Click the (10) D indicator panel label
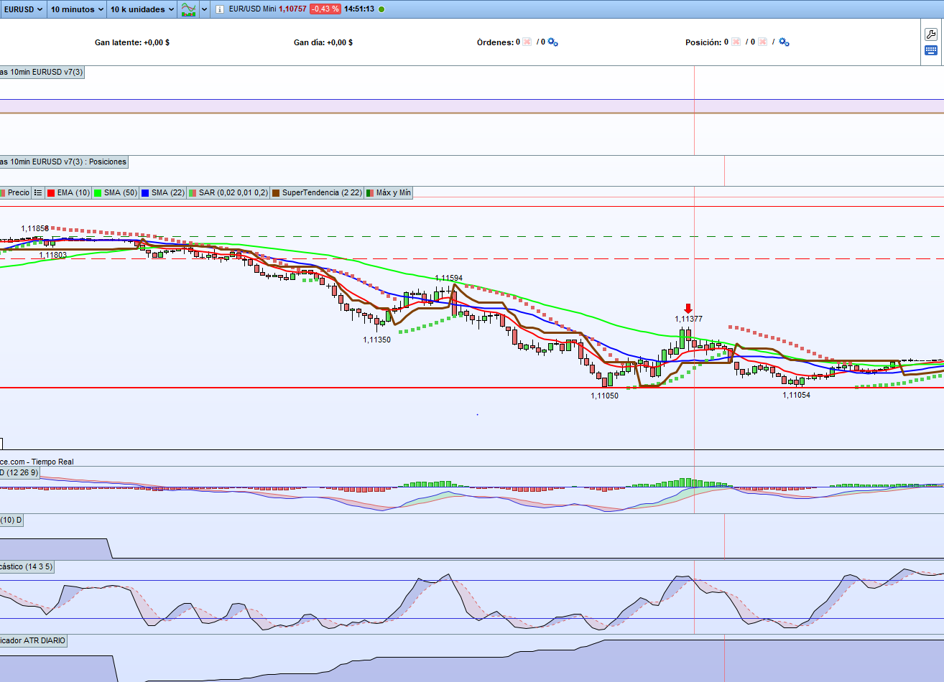Viewport: 944px width, 682px height. pos(11,520)
